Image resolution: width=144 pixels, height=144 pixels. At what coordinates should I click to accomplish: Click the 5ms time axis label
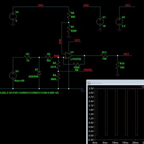105,142
